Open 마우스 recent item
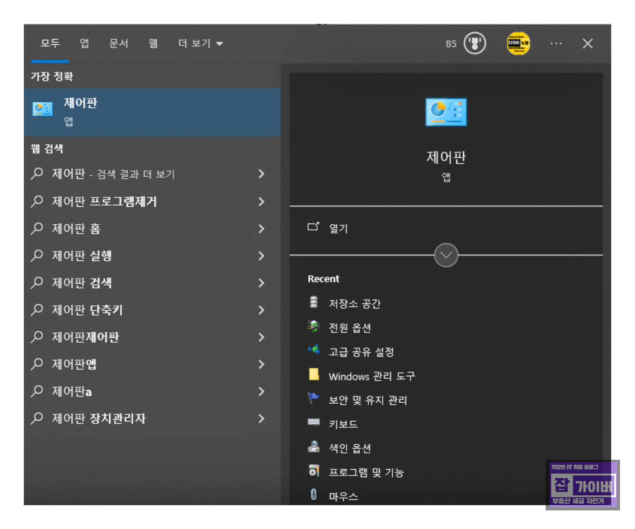Screen dimensions: 635x529 click(x=343, y=496)
